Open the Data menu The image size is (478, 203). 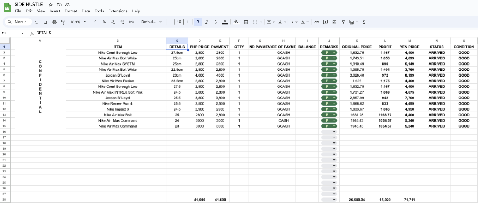coord(86,11)
